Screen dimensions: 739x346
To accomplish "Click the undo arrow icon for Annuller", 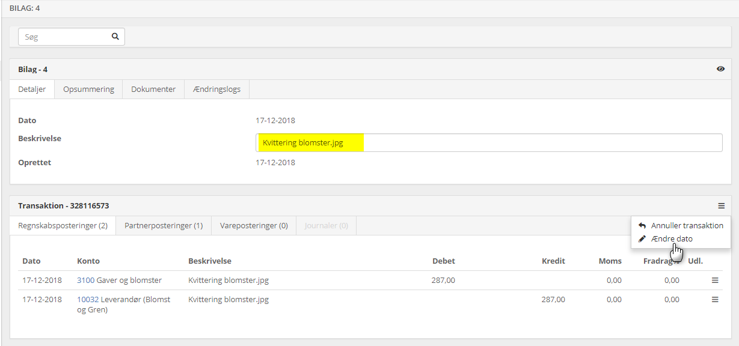I will (x=642, y=226).
